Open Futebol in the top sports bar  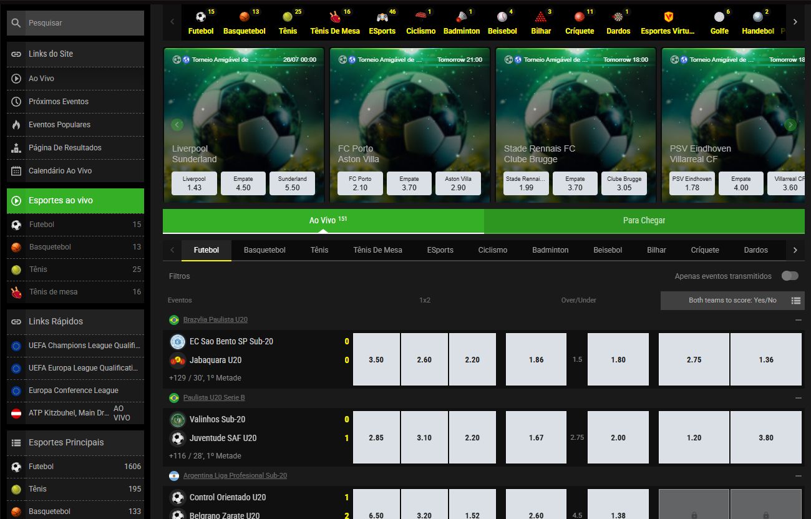pos(201,23)
